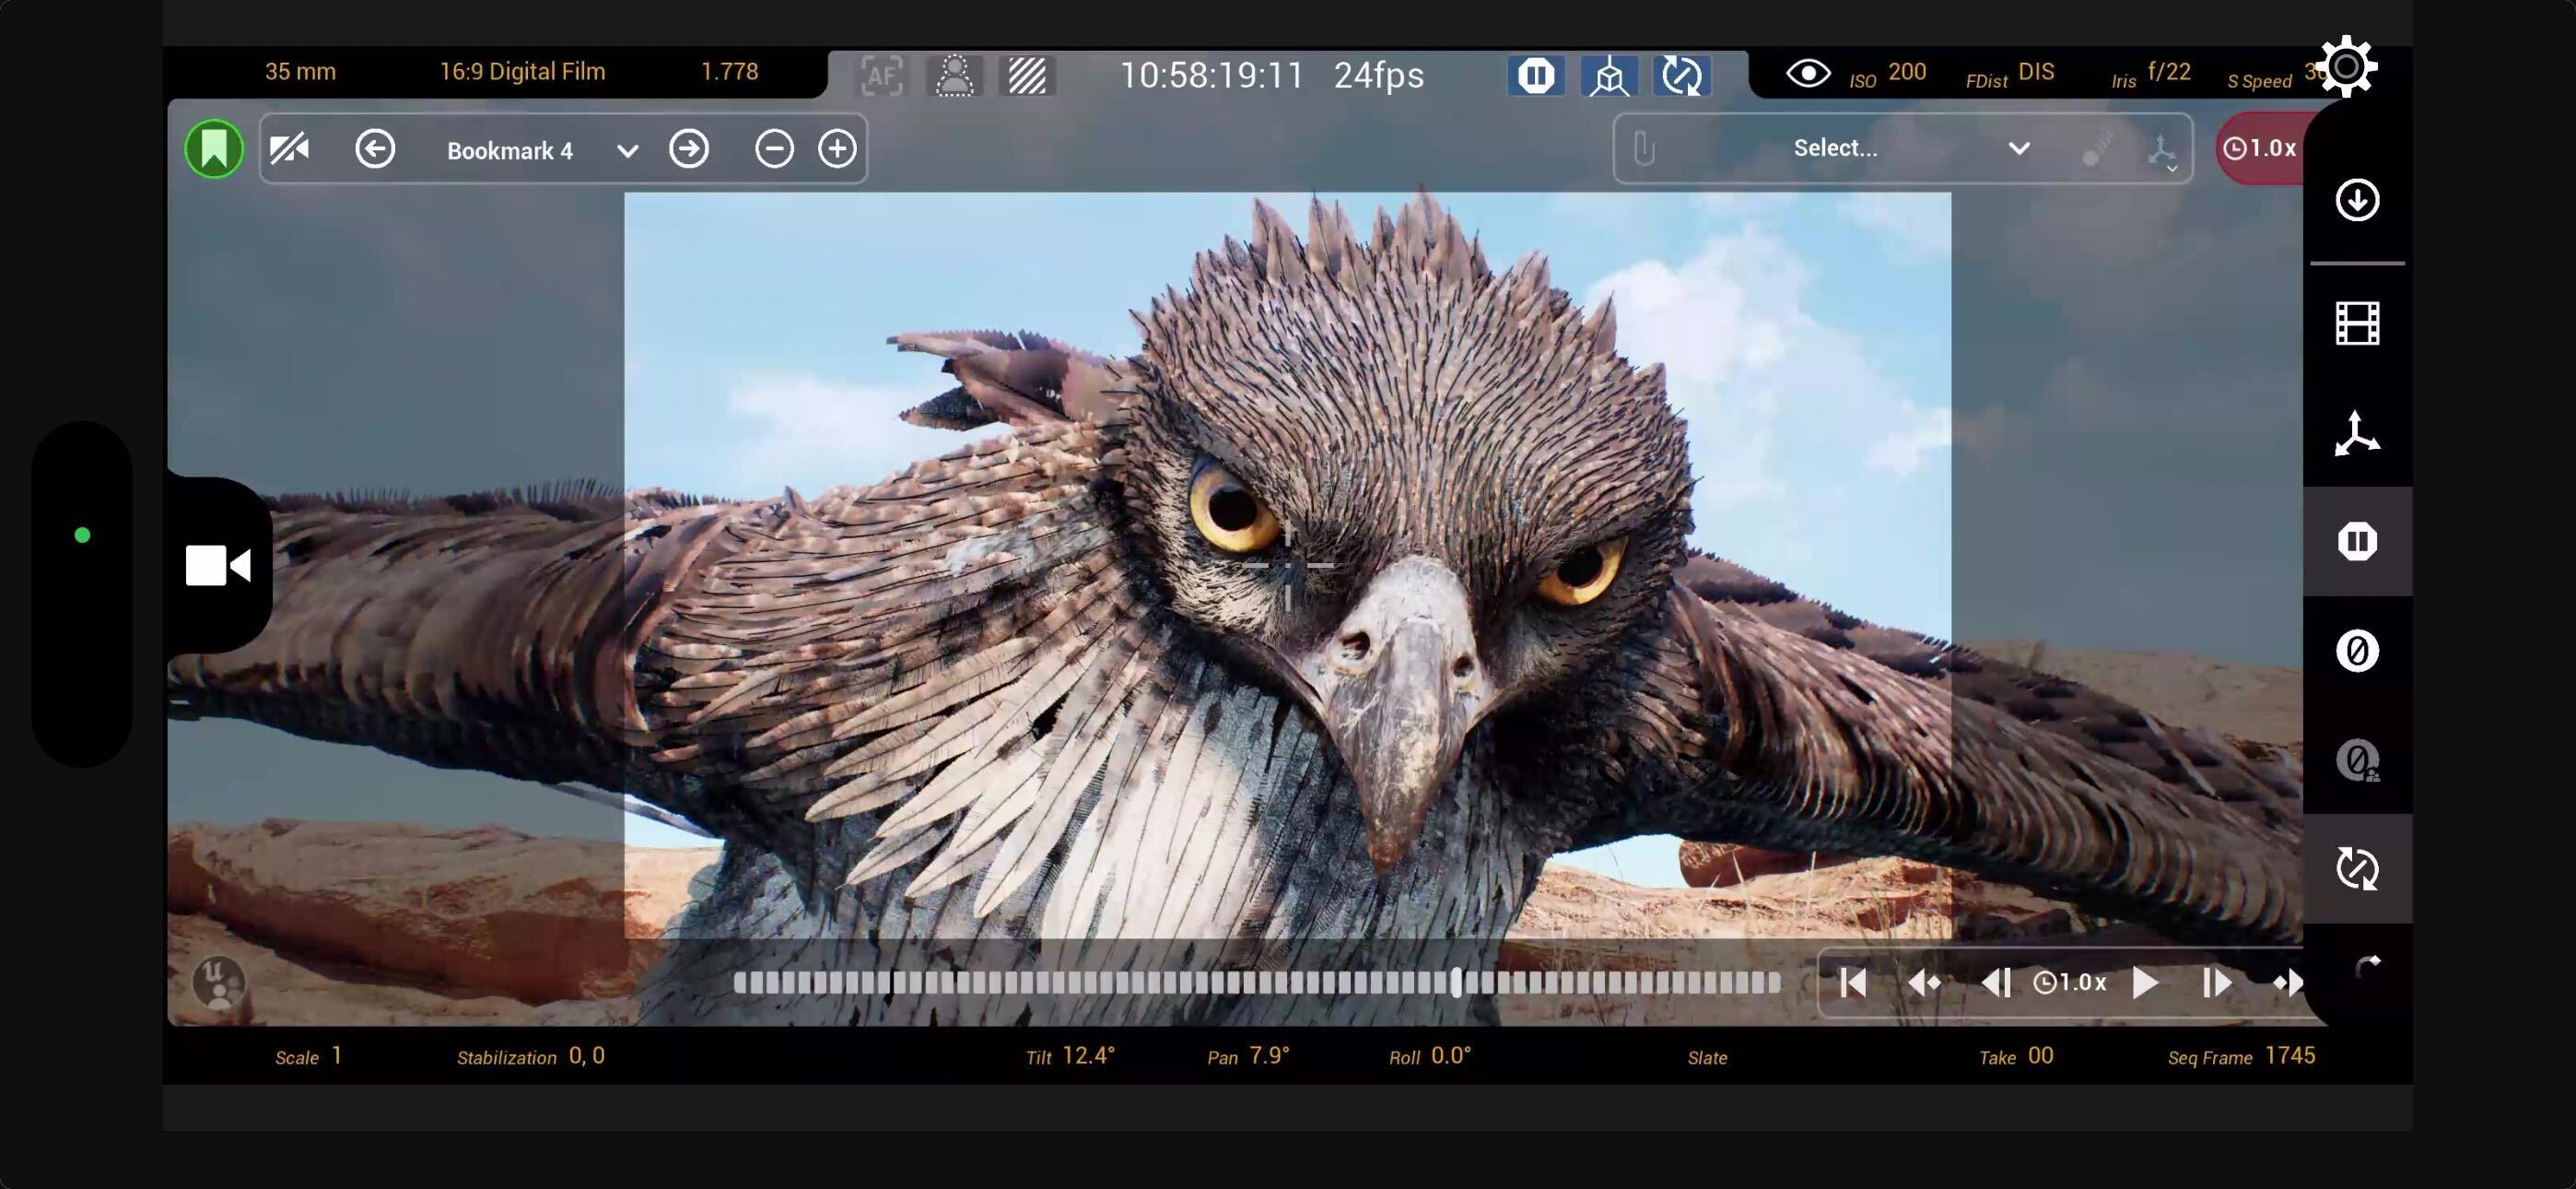Open 16:9 Digital Film filmback setting
The width and height of the screenshot is (2576, 1189).
pos(522,71)
